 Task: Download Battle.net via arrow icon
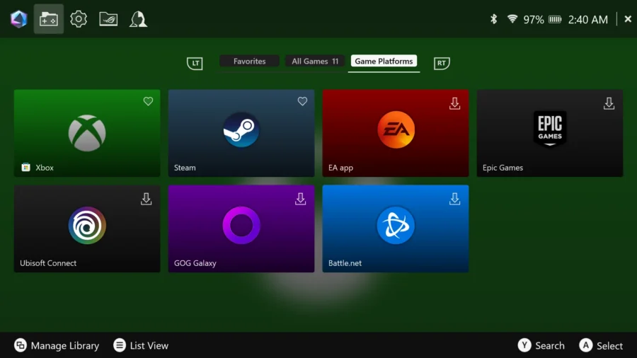454,199
